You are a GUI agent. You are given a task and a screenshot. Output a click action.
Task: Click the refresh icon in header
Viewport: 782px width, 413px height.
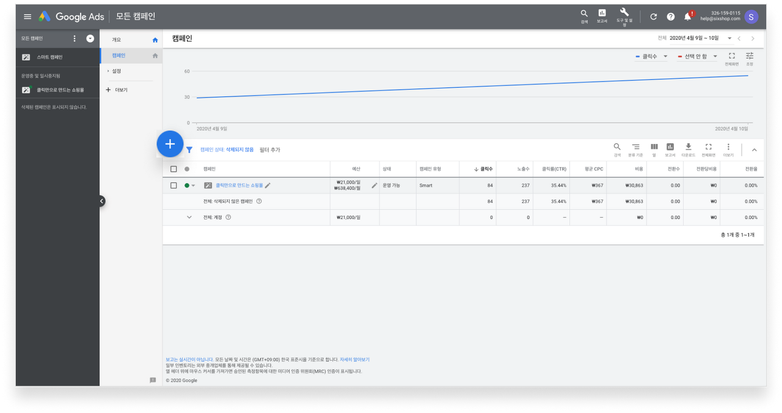(x=654, y=16)
